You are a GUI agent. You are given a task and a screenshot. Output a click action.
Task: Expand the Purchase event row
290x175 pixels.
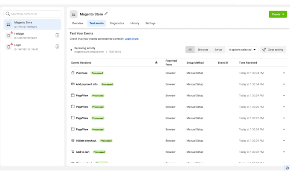(x=284, y=73)
